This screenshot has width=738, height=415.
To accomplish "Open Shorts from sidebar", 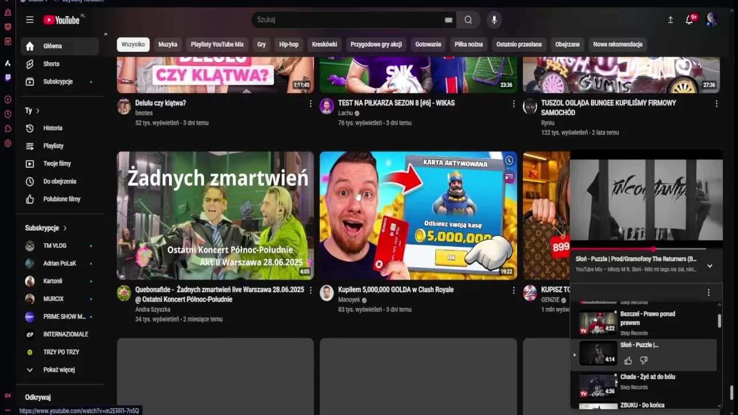I will [x=60, y=64].
